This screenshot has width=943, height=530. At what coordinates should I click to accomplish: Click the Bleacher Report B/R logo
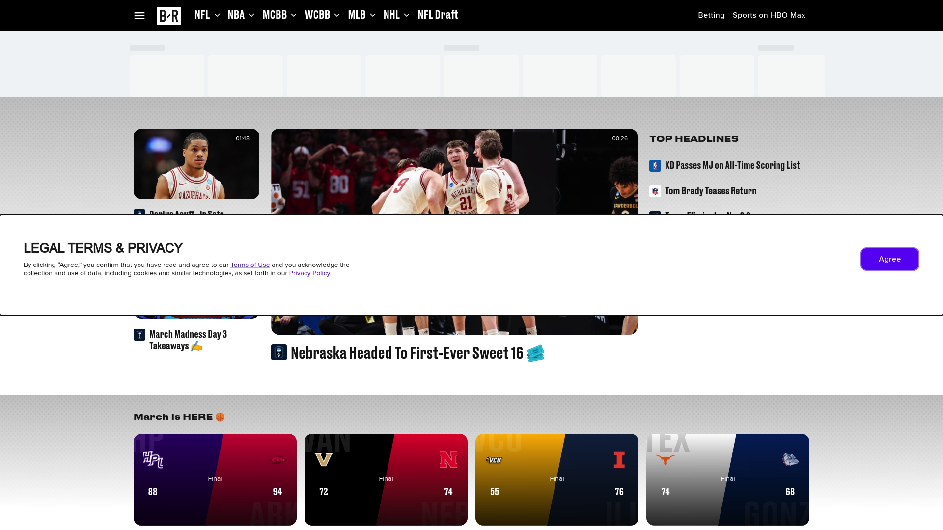168,16
